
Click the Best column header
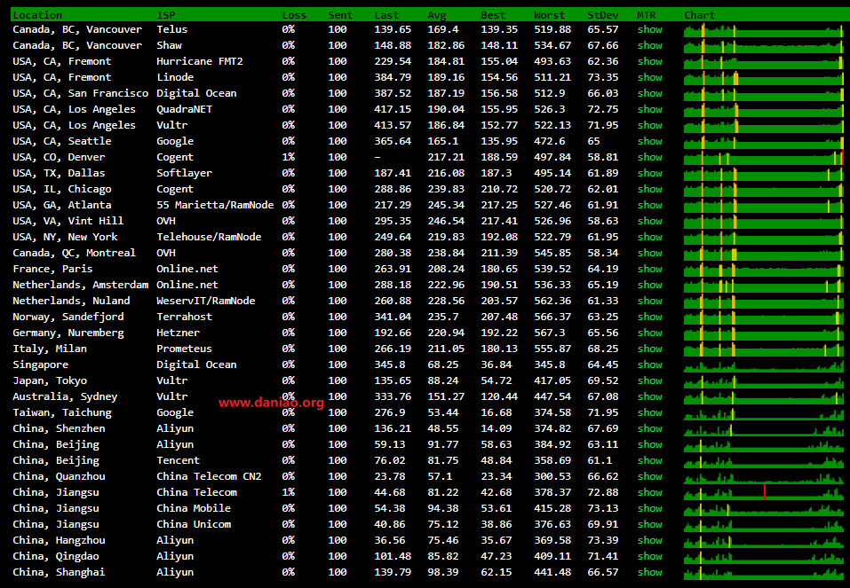[x=493, y=15]
